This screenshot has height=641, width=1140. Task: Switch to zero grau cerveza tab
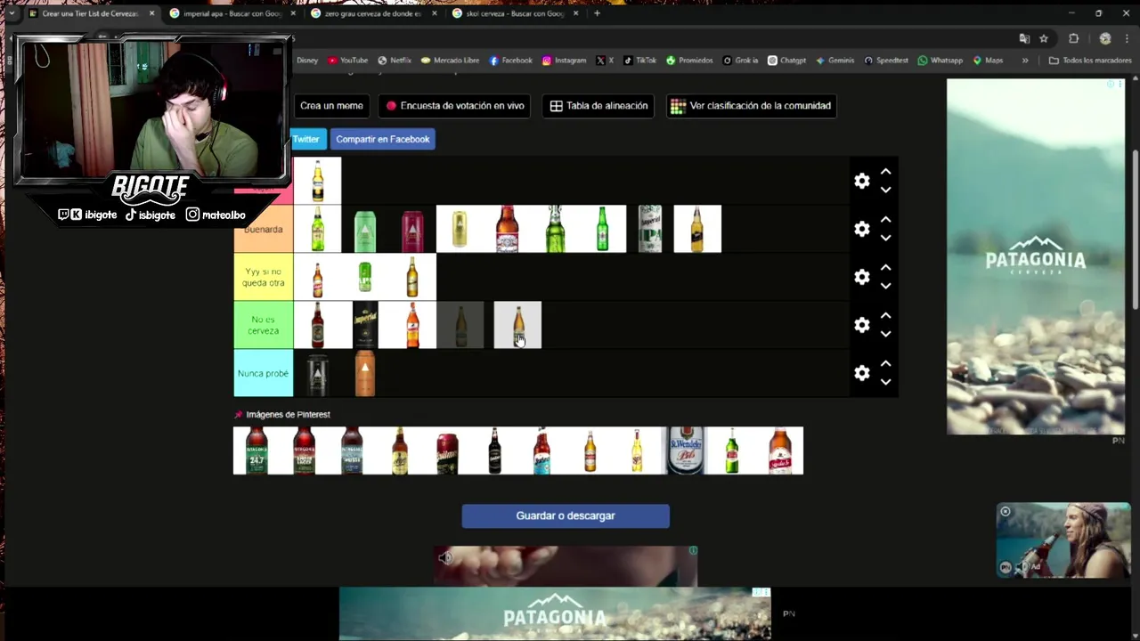[x=372, y=13]
